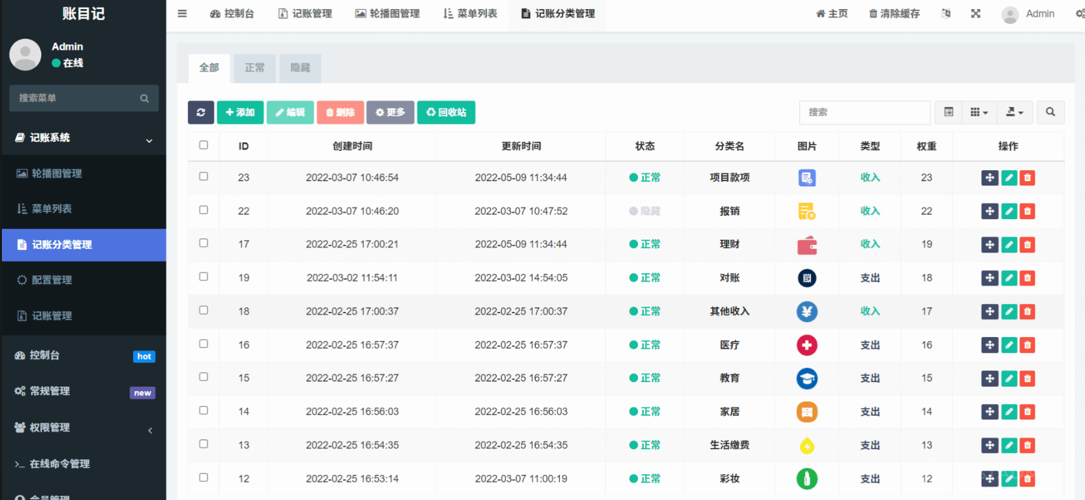The image size is (1085, 500).
Task: Click the search magnifier button beside table tools
Action: tap(1050, 112)
